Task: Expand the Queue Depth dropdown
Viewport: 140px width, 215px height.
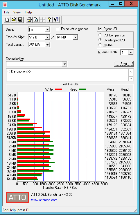Action: pyautogui.click(x=131, y=52)
